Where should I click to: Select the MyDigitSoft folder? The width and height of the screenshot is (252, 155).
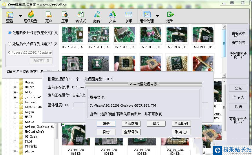[x=34, y=132]
